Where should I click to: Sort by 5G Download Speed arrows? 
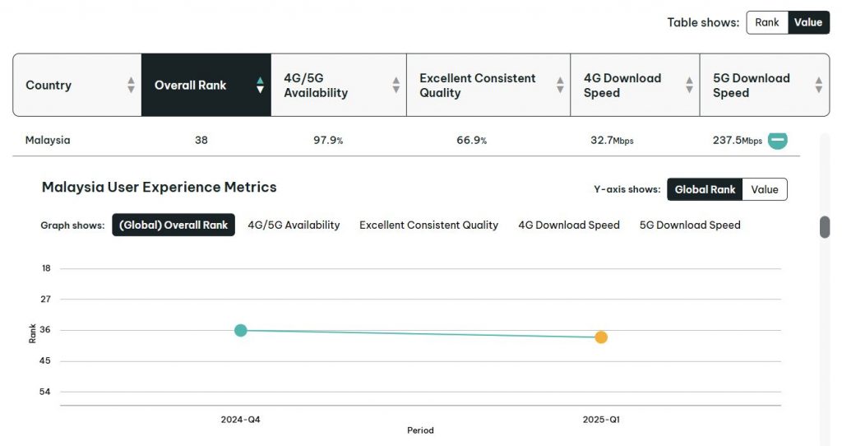tap(818, 85)
